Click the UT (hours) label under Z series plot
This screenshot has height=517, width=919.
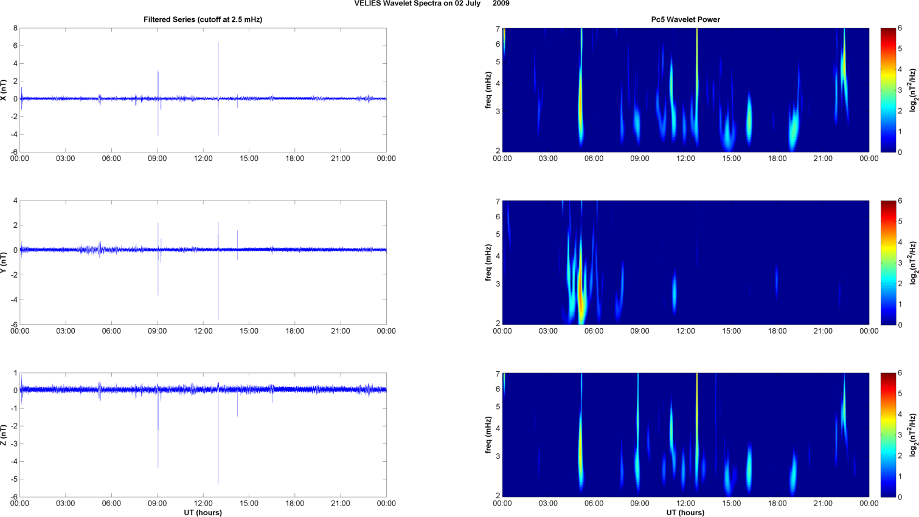click(x=203, y=513)
